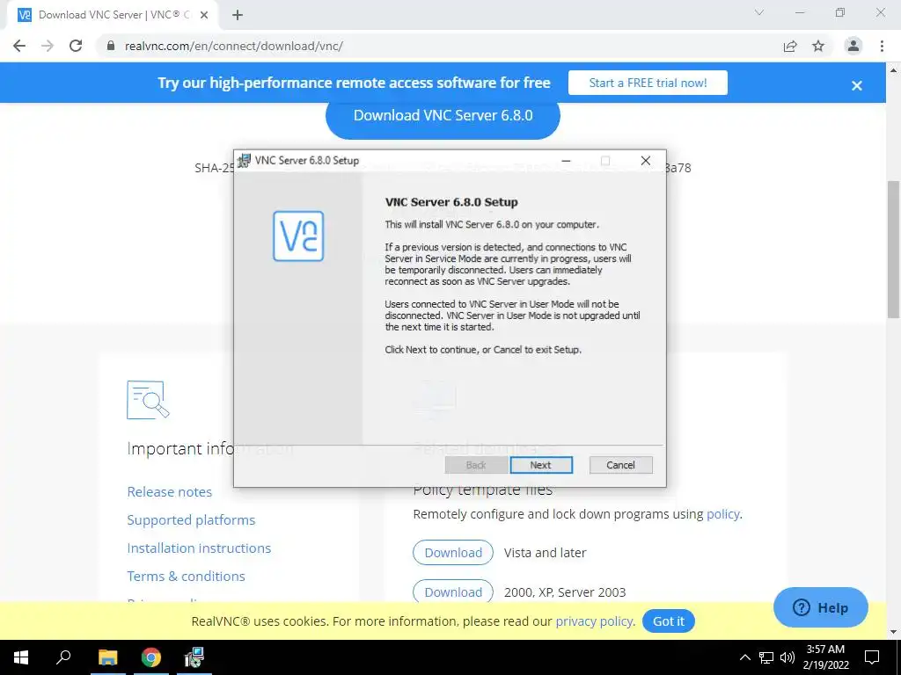This screenshot has height=675, width=901.
Task: Open the taskbar clock and date
Action: pyautogui.click(x=825, y=657)
